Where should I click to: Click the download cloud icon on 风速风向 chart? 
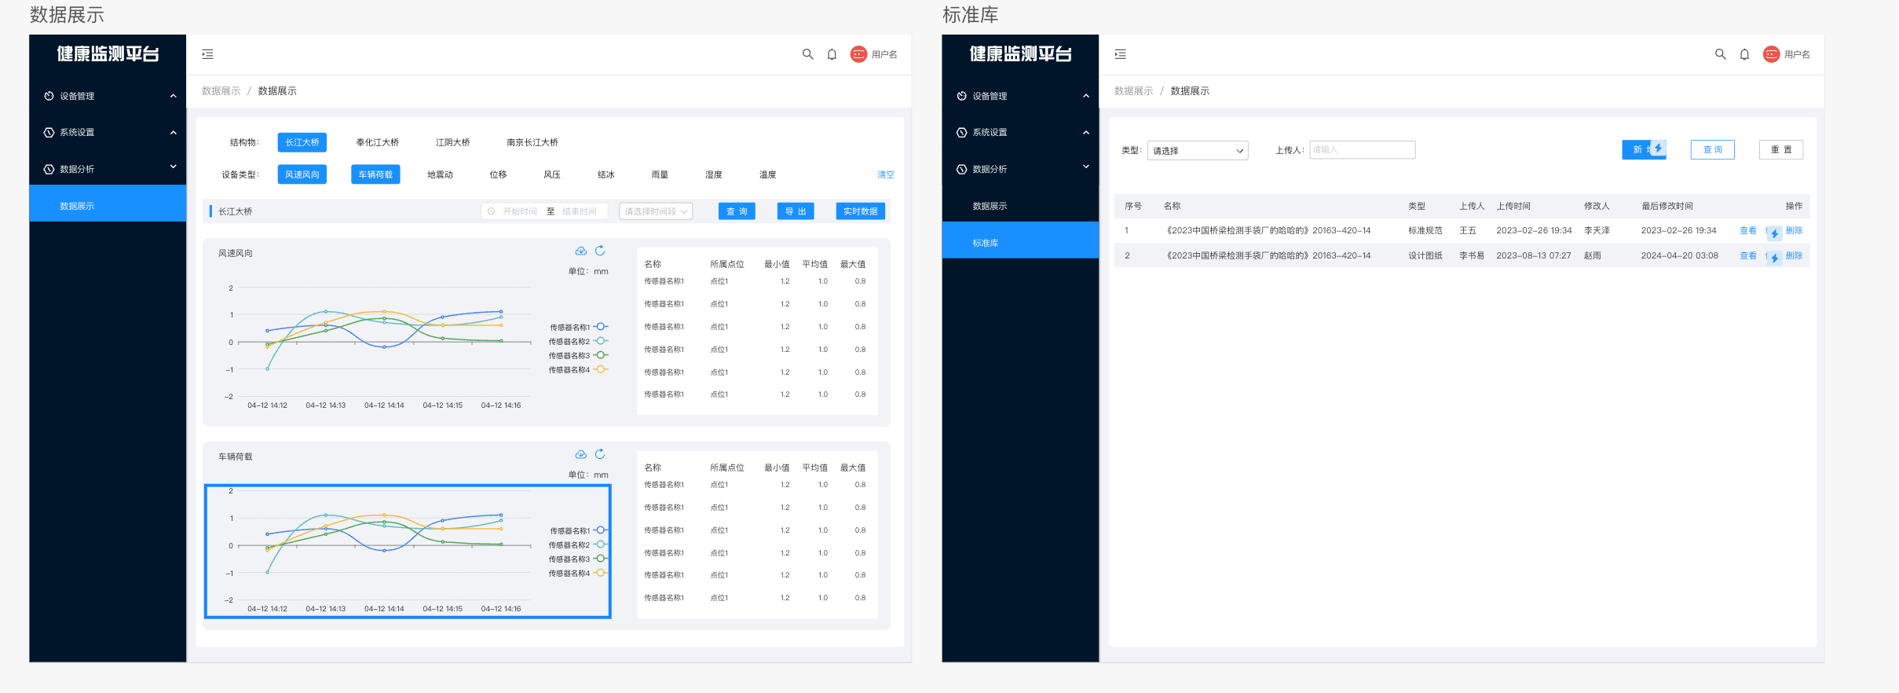580,251
